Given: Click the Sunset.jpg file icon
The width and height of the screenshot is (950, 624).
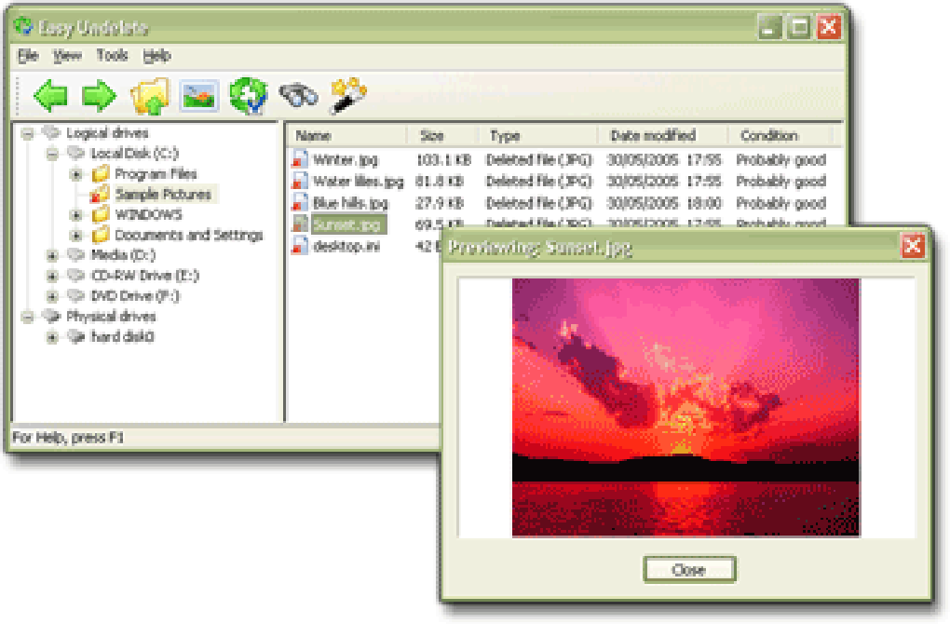Looking at the screenshot, I should click(x=300, y=224).
